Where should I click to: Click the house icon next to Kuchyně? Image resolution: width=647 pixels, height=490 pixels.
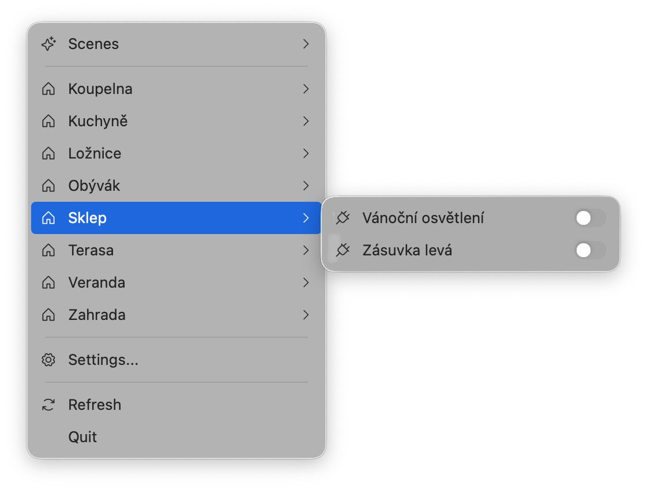pos(48,122)
